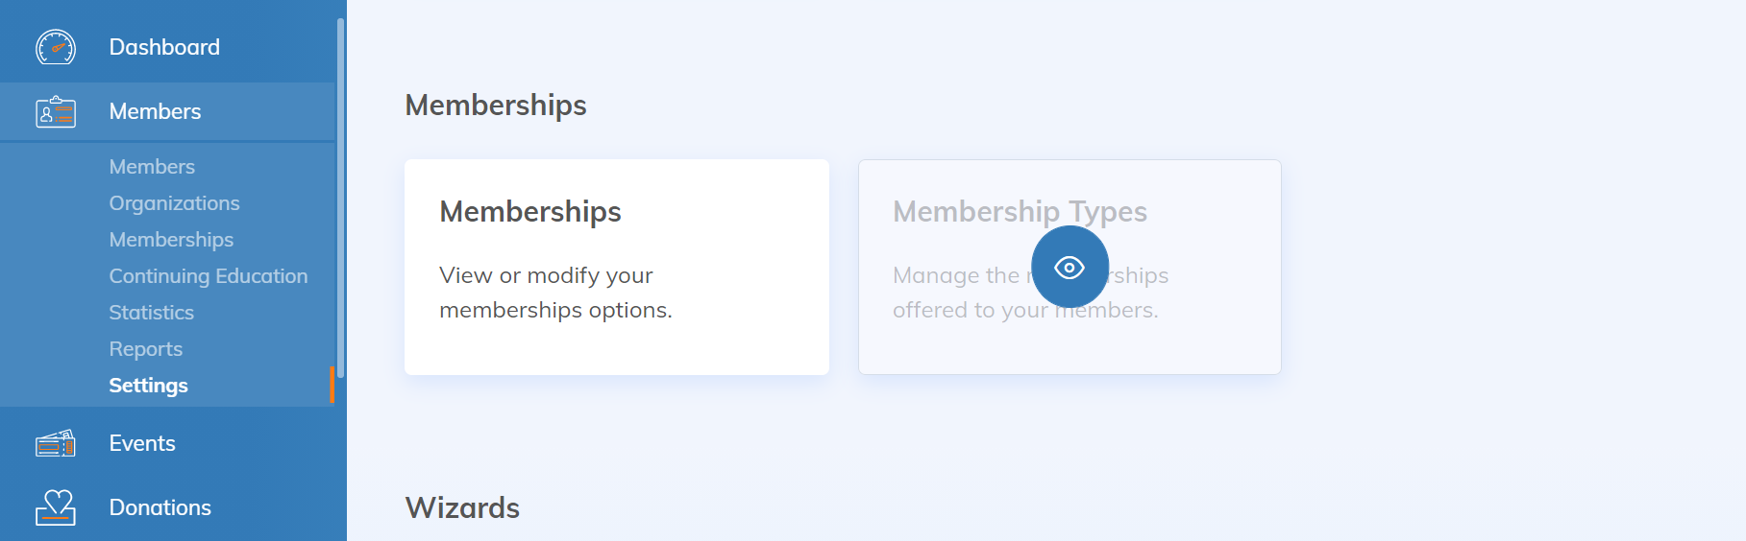Viewport: 1746px width, 541px height.
Task: Click the Wizards section heading
Action: (x=462, y=507)
